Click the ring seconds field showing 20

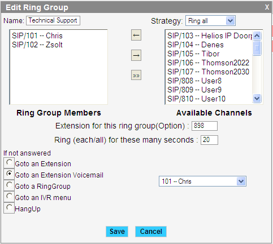[x=209, y=140]
